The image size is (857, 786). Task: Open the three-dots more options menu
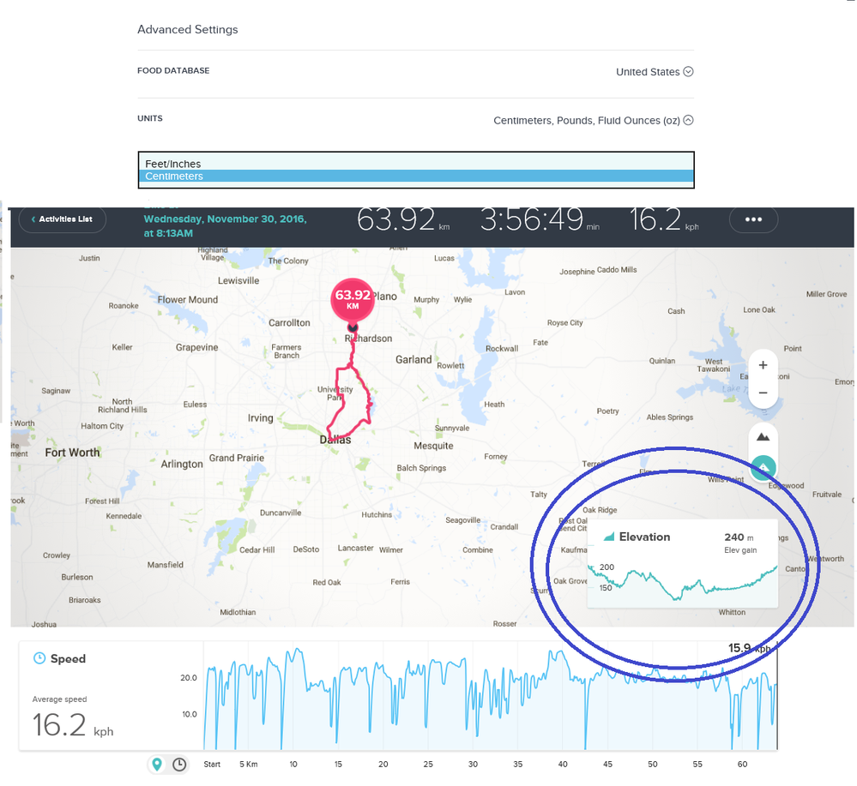[x=753, y=219]
